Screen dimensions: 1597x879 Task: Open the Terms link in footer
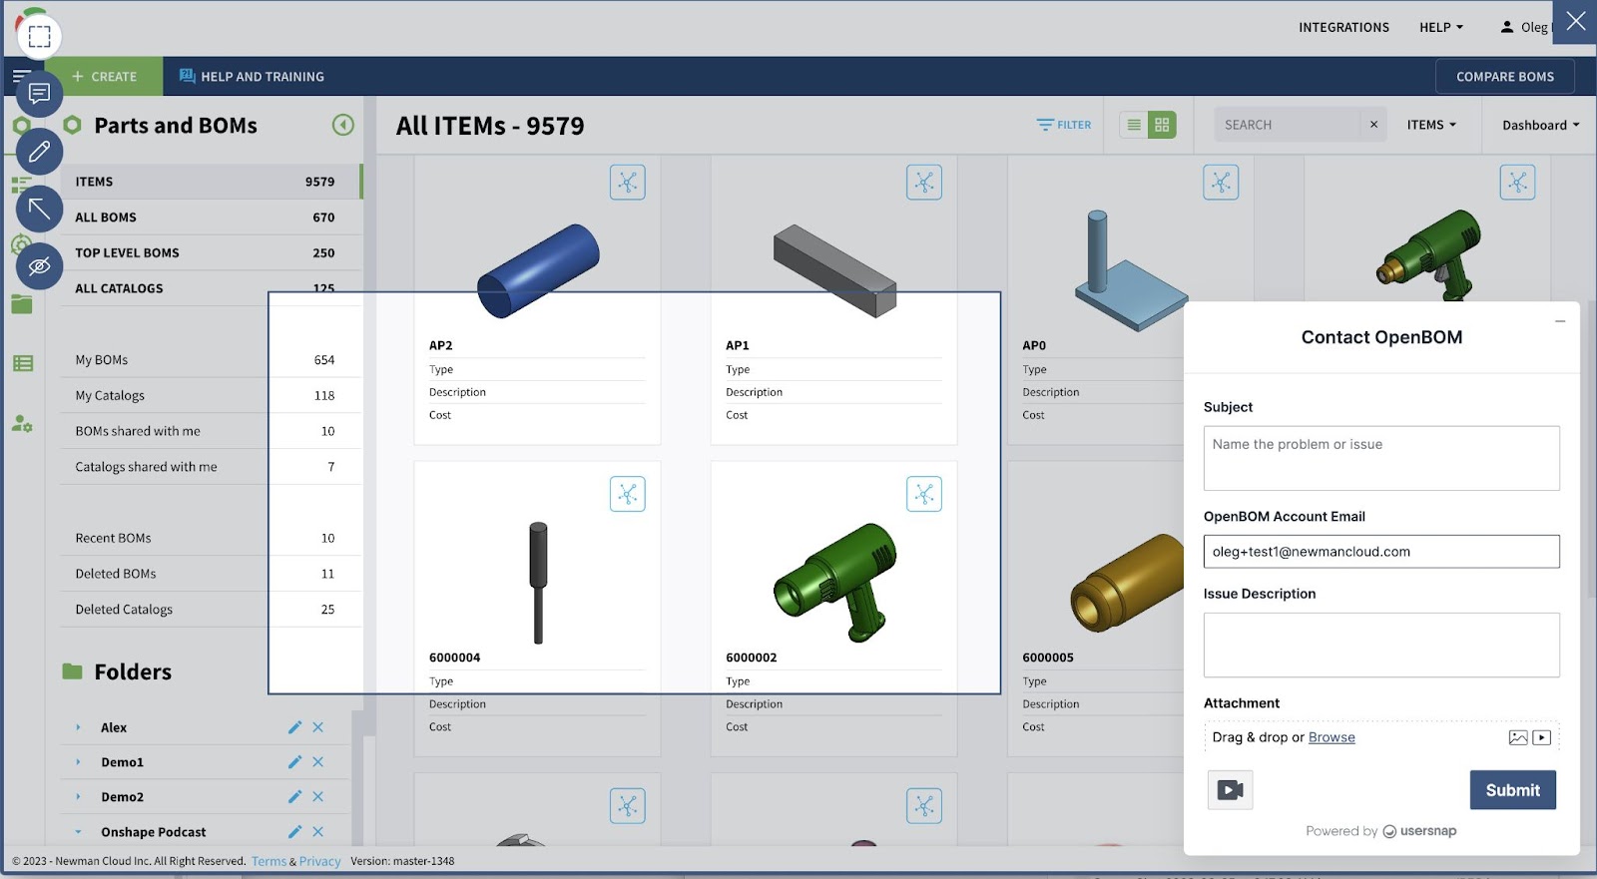(x=268, y=861)
